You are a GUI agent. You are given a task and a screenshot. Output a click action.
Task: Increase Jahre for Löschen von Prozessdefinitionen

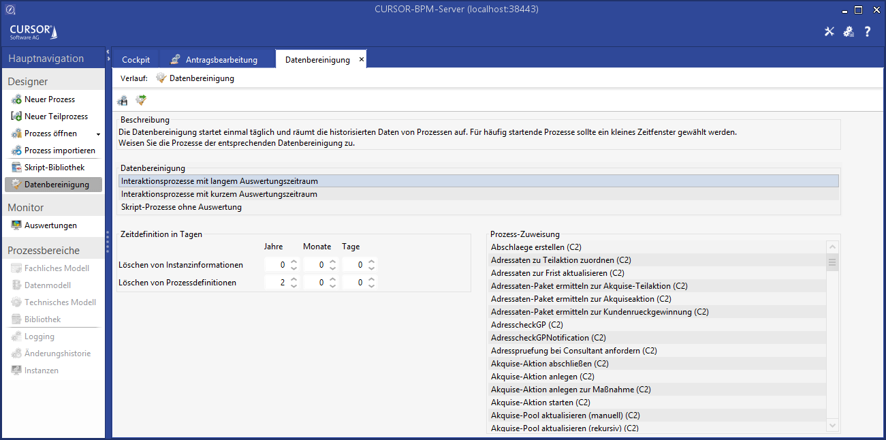[x=294, y=279]
